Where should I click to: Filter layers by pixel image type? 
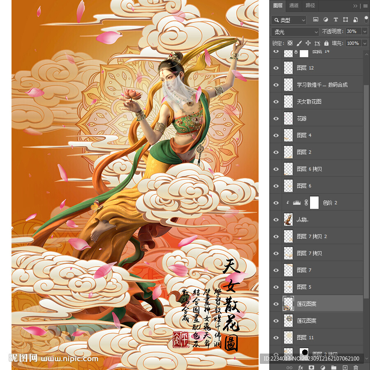316,20
